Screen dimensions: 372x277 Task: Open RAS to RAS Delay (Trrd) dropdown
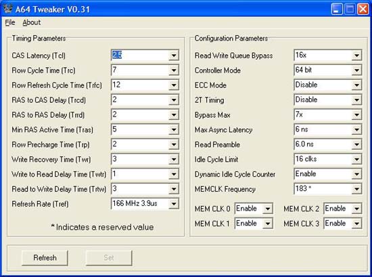click(x=174, y=114)
